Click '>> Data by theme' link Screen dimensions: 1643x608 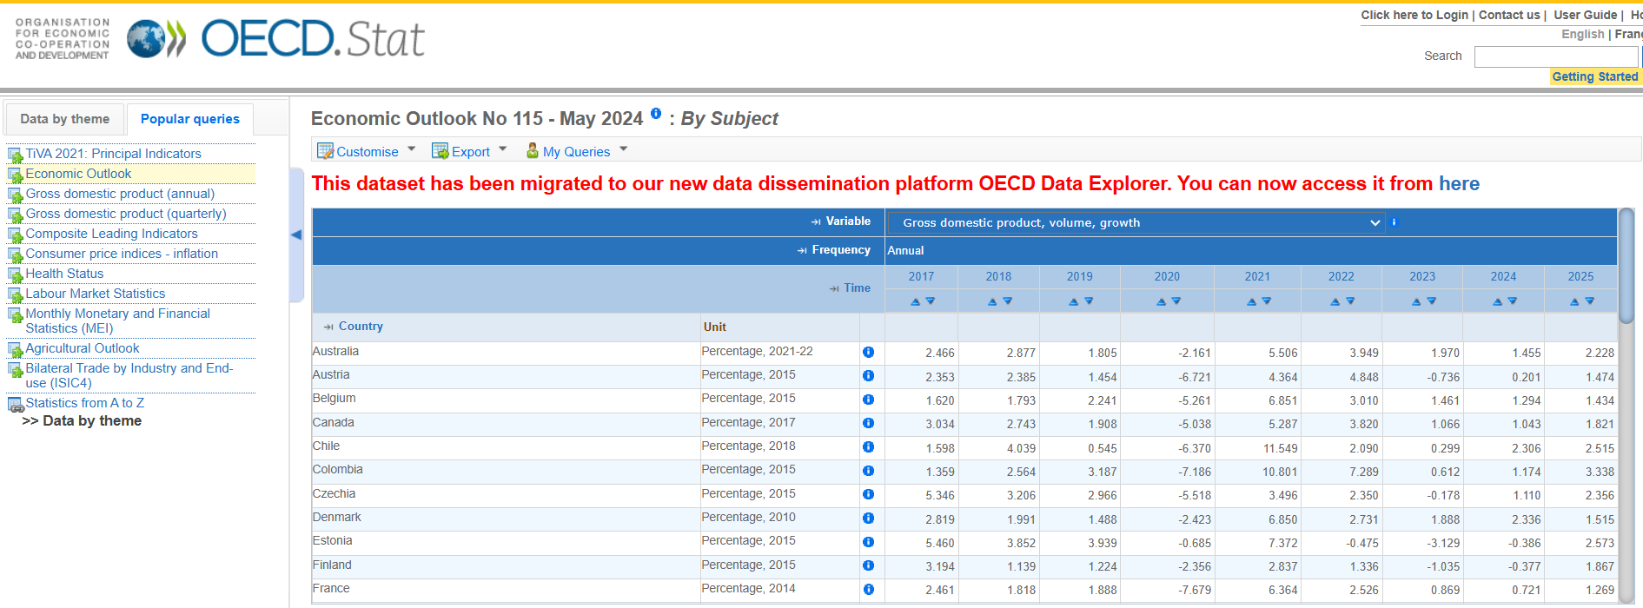coord(82,421)
